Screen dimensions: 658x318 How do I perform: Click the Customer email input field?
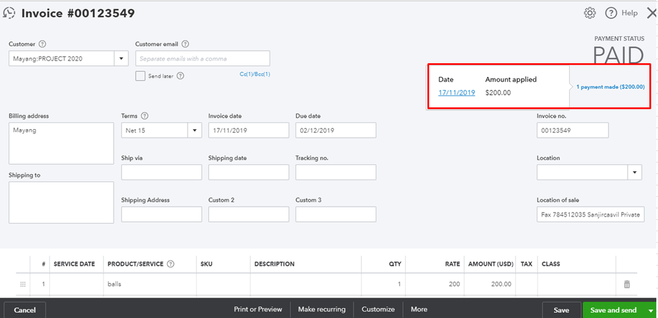pos(203,59)
